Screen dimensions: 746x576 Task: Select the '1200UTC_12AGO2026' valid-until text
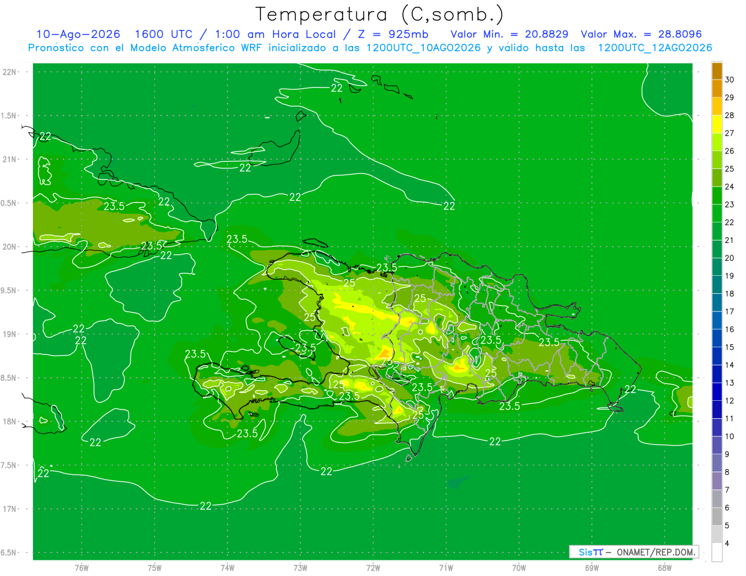click(x=655, y=48)
